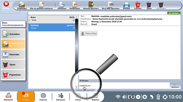Compose new mail with Schreiben
The width and height of the screenshot is (183, 102).
[13, 34]
